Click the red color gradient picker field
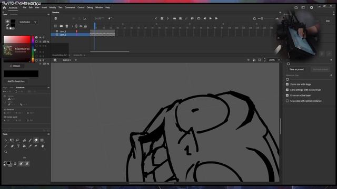The height and width of the screenshot is (189, 337). pyautogui.click(x=17, y=49)
